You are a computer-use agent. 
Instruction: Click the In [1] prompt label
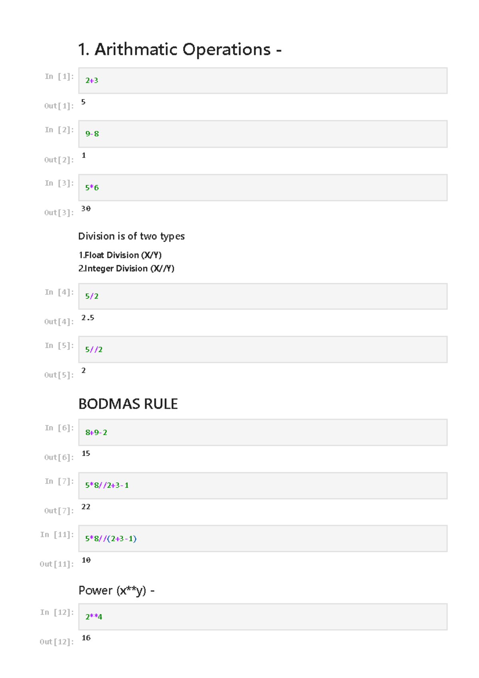point(59,76)
